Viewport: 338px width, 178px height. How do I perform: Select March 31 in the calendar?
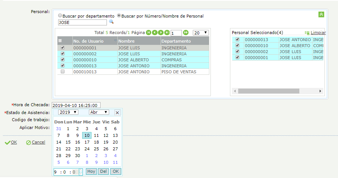tap(59, 129)
